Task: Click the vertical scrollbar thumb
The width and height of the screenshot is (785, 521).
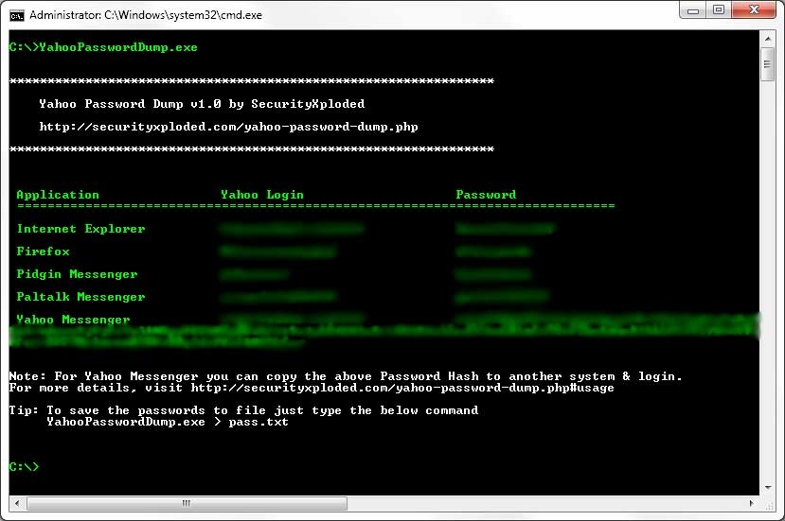Action: click(x=767, y=64)
